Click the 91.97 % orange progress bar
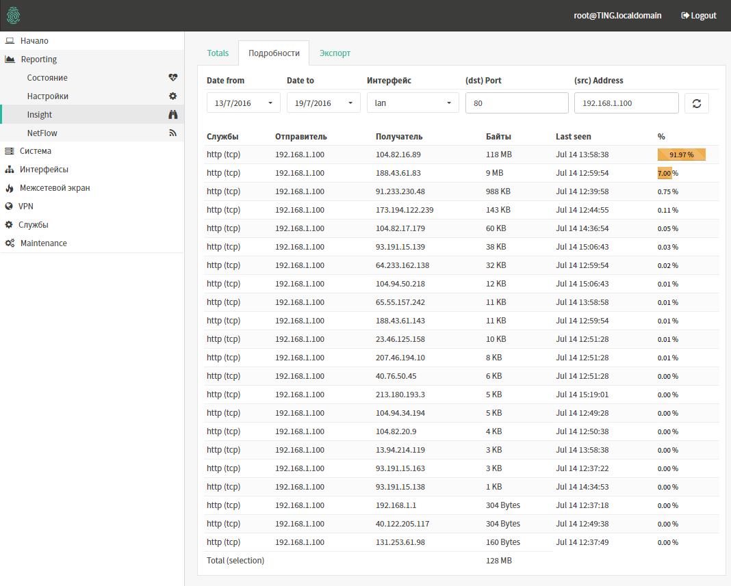Image resolution: width=731 pixels, height=586 pixels. (681, 155)
